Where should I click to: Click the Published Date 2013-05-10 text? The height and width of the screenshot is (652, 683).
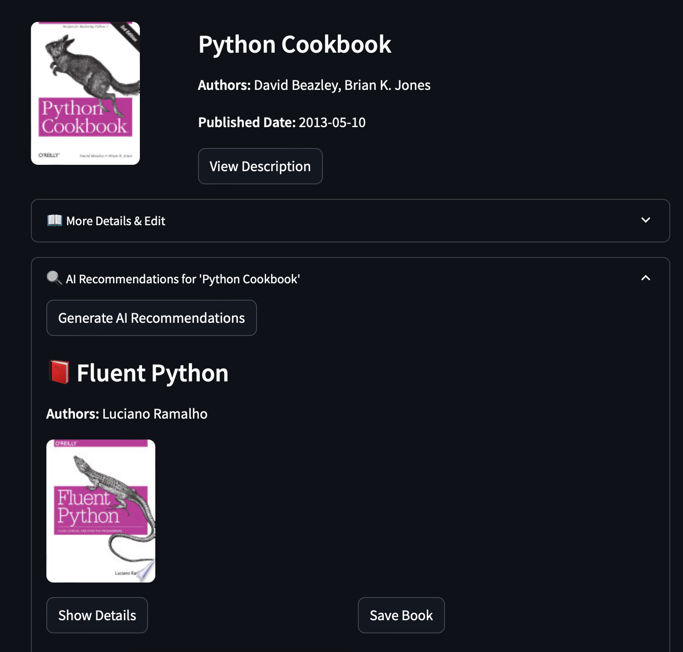282,123
